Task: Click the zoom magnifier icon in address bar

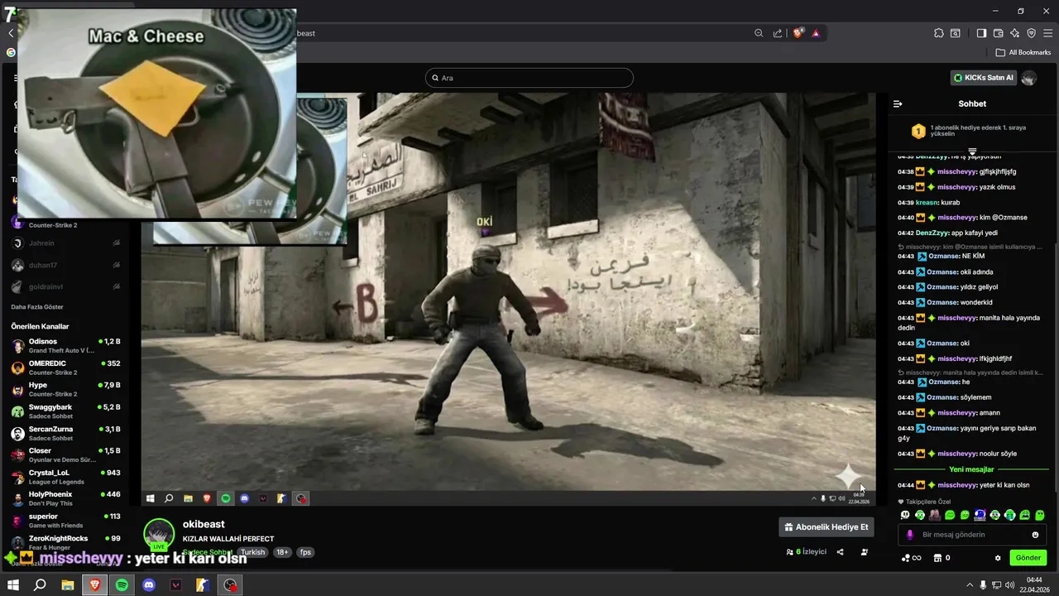Action: tap(759, 33)
